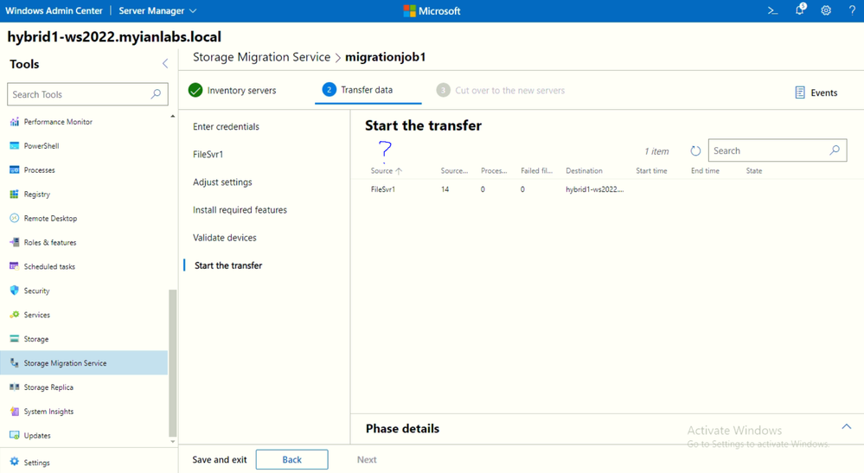Screen dimensions: 864x473
Task: Select Cut over to the new servers step
Action: 501,90
